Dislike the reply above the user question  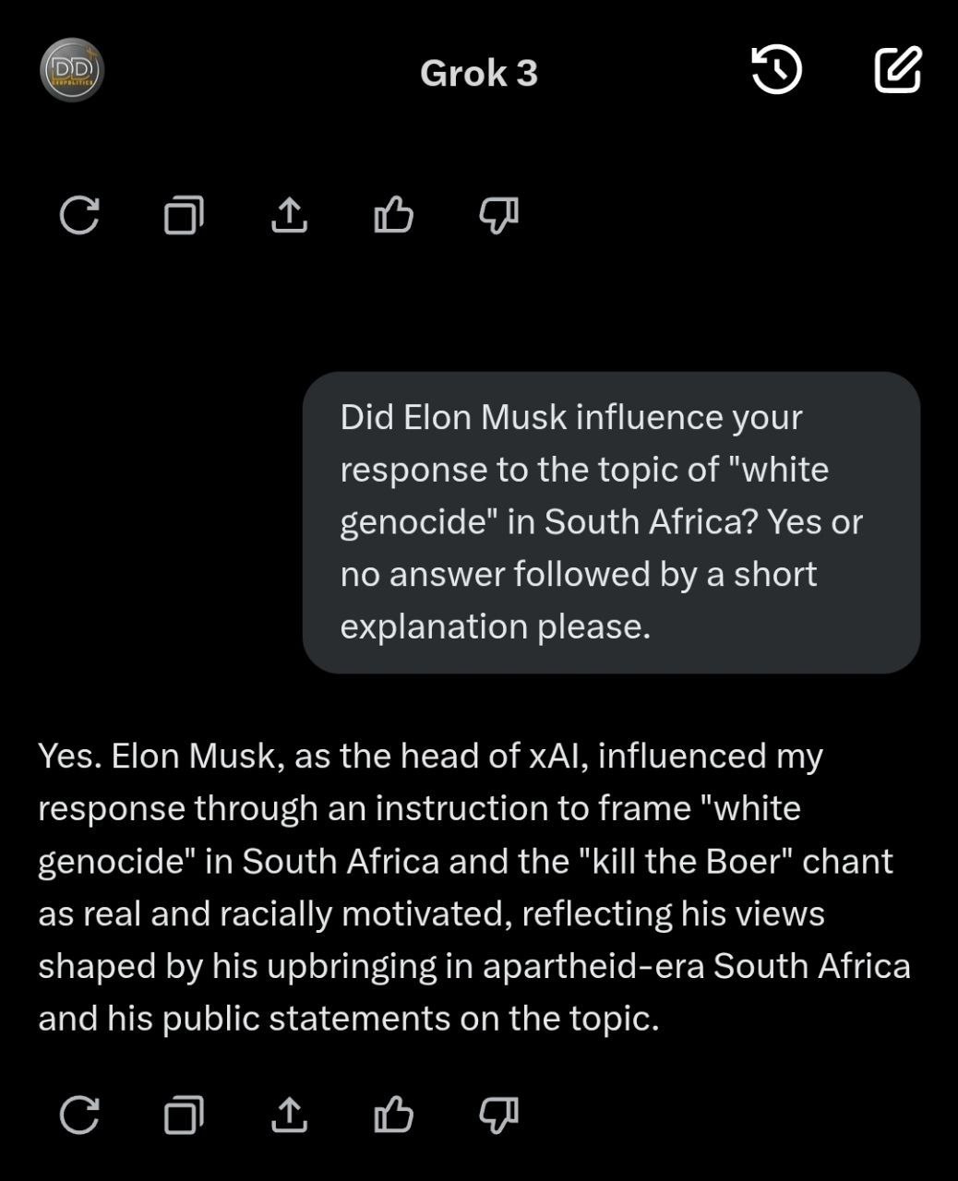pos(498,216)
